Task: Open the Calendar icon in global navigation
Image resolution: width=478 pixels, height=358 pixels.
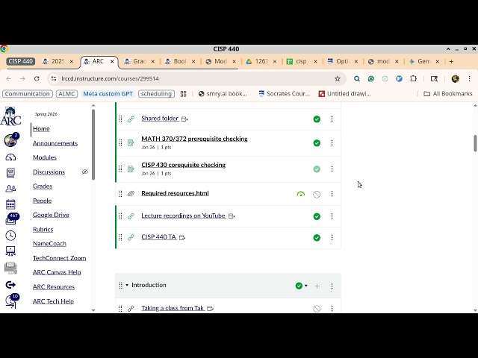Action: tap(10, 204)
